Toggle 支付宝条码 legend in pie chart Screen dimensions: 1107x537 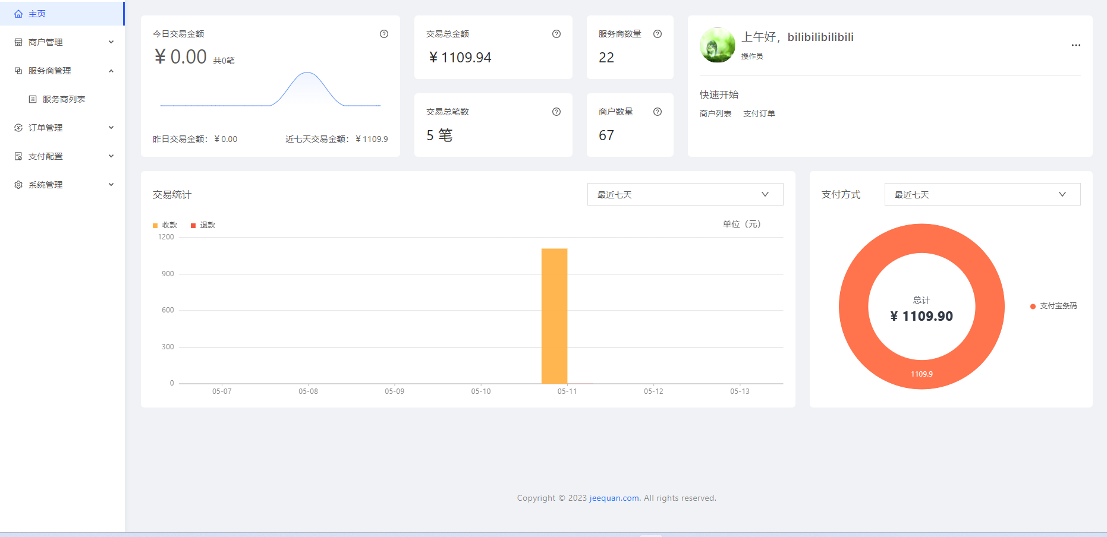click(x=1053, y=306)
